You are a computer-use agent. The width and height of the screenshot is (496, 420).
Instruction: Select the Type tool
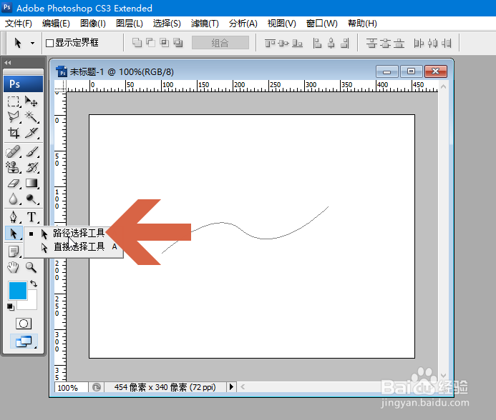click(x=31, y=217)
